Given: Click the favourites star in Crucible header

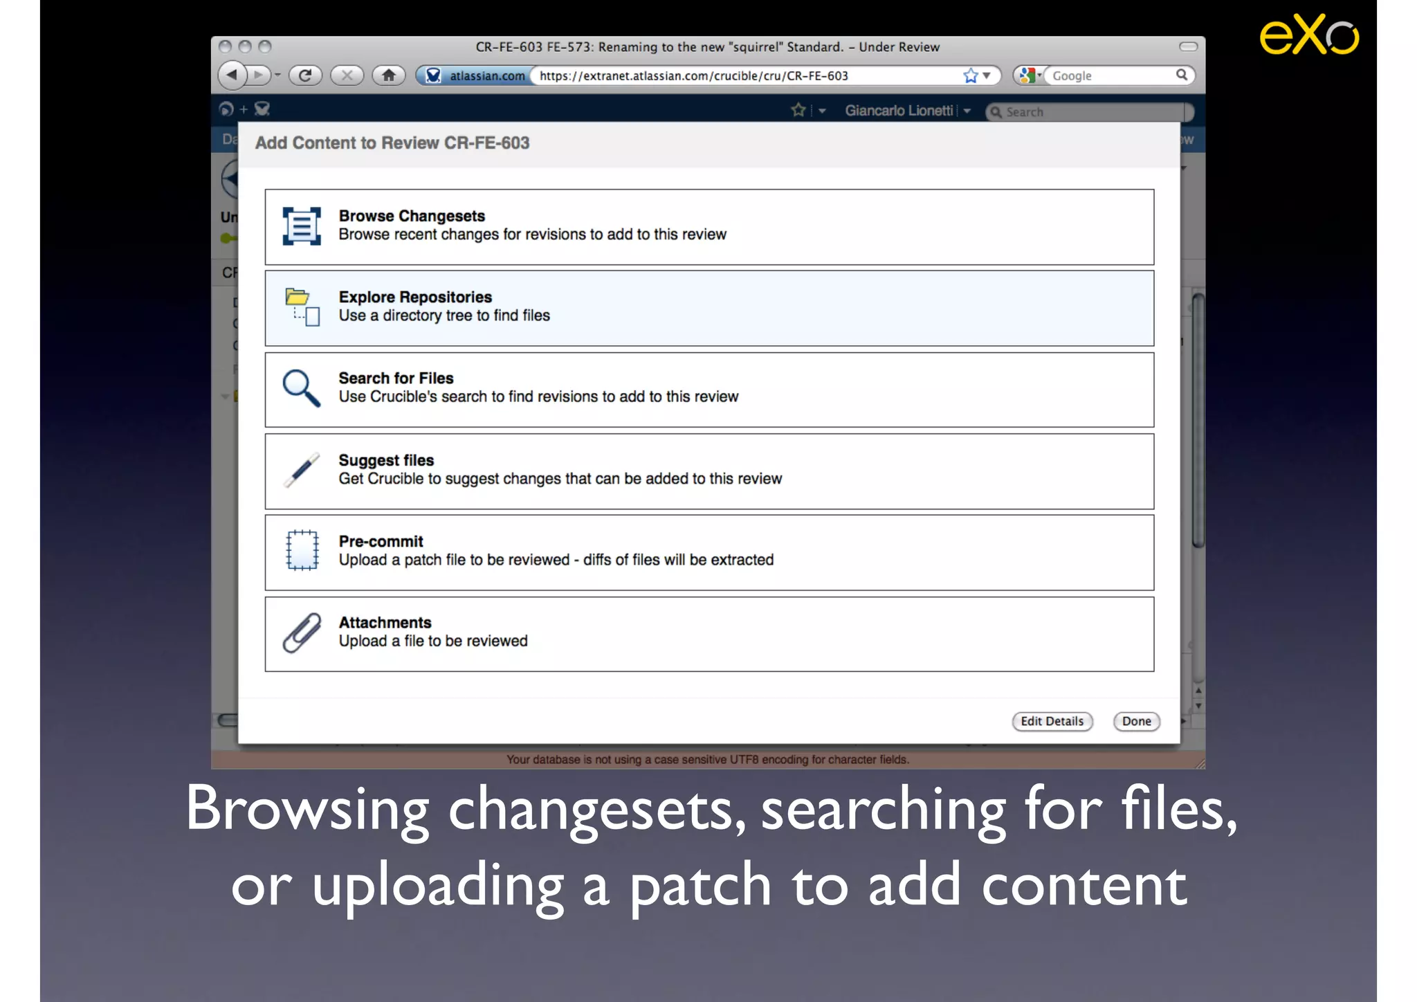Looking at the screenshot, I should click(x=798, y=110).
